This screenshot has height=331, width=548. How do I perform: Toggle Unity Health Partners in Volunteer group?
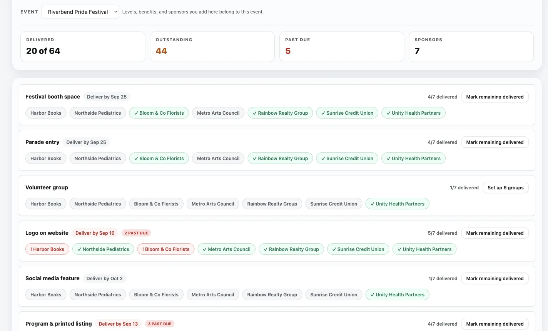[x=397, y=204]
